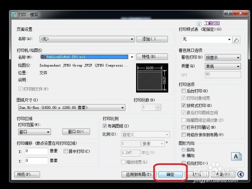The width and height of the screenshot is (252, 189).
Task: Select 纵向 portrait orientation
Action: click(x=183, y=150)
